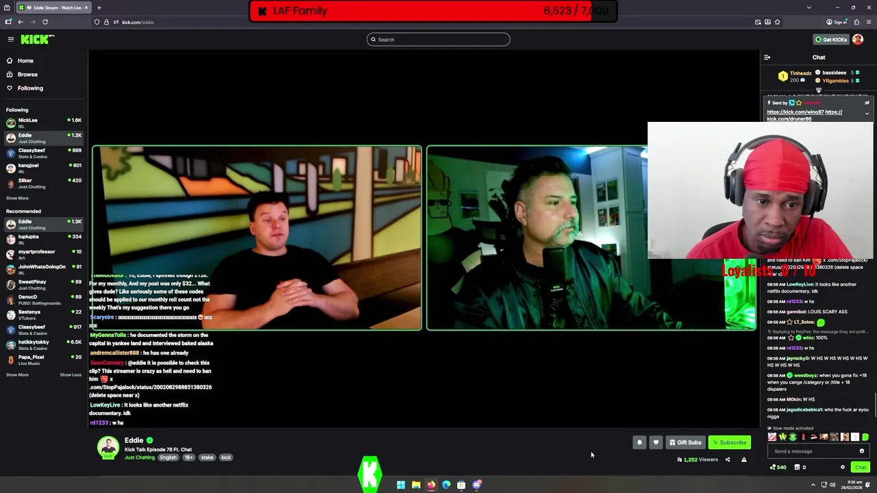
Task: Click the KICK logo to go home
Action: click(37, 39)
